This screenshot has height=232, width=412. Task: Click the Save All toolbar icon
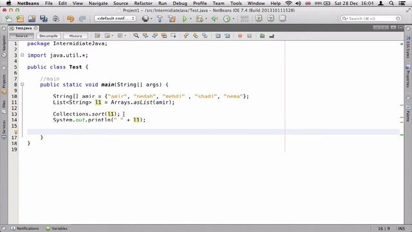(44, 19)
